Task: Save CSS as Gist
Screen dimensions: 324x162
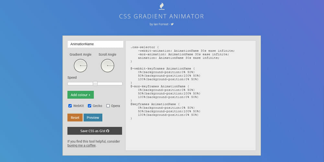Action: pos(95,131)
